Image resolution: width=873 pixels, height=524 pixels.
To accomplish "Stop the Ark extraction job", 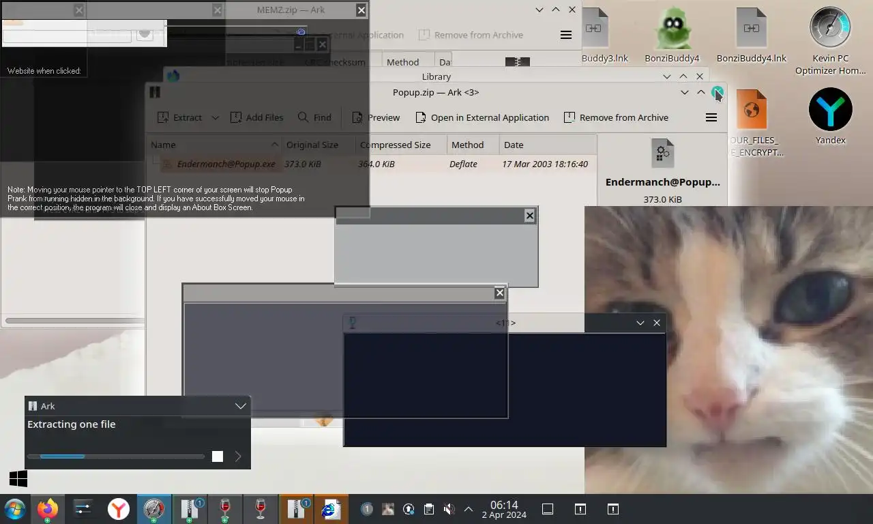I will pos(218,456).
